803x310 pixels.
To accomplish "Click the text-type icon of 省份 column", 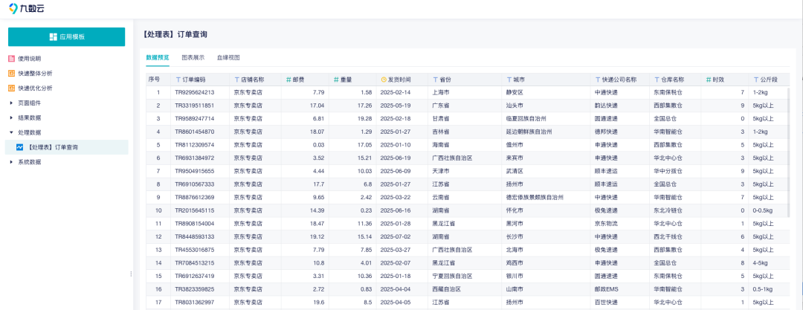I will tap(436, 80).
